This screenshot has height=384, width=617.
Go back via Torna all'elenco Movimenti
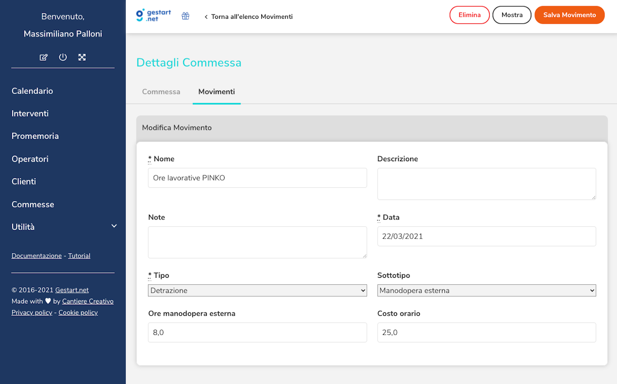[249, 16]
